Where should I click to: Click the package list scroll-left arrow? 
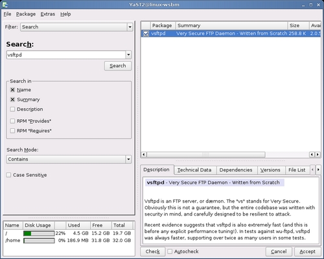click(x=144, y=155)
